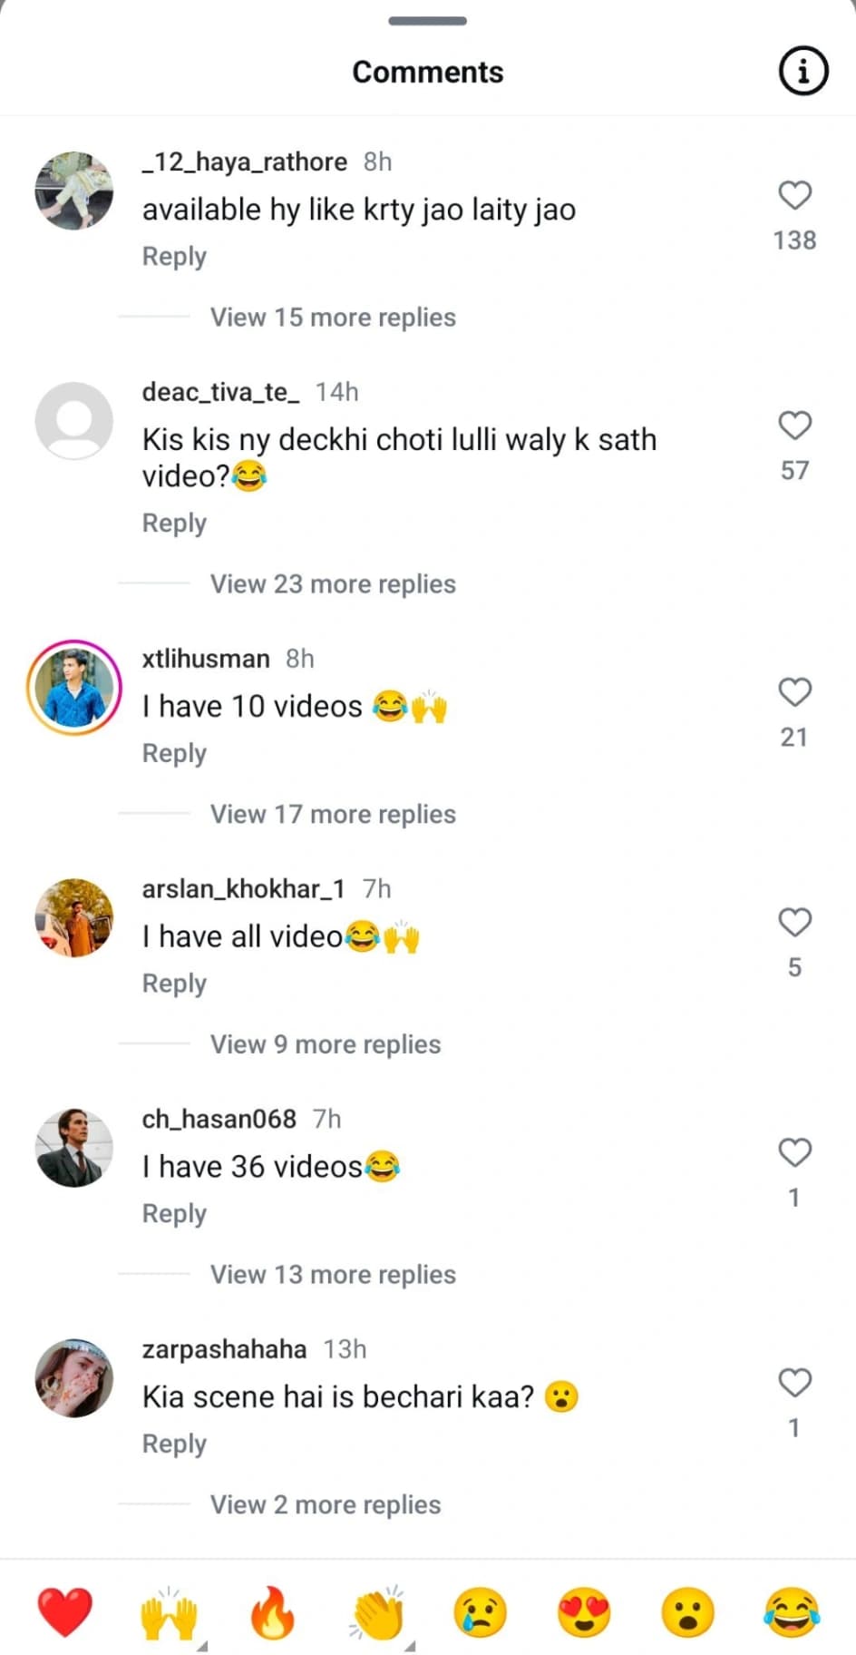View xtlihusman's story profile picture
856x1655 pixels.
pyautogui.click(x=74, y=688)
